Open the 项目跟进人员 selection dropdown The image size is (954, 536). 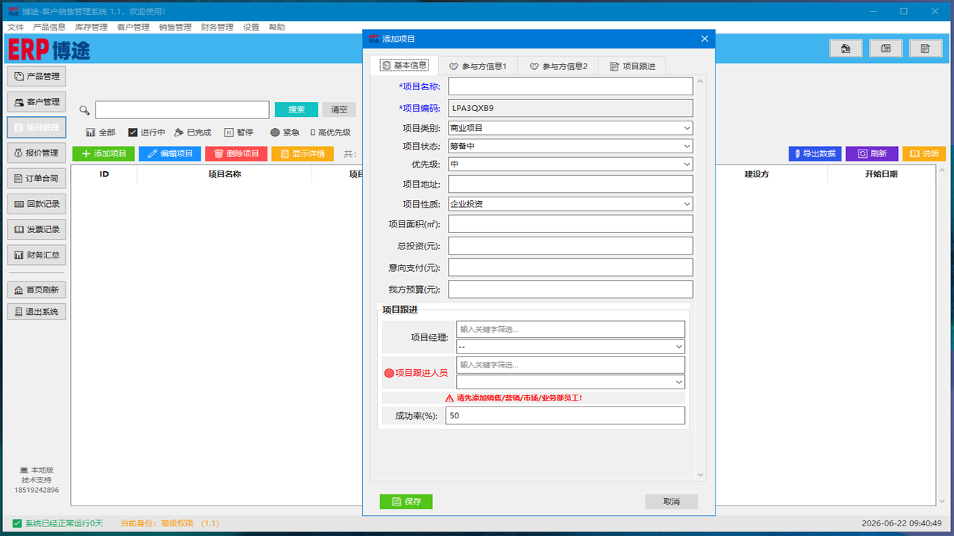pos(570,382)
